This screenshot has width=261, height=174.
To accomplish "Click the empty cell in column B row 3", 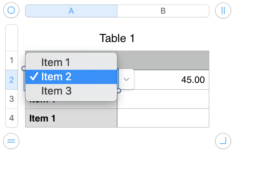I will 163,99.
